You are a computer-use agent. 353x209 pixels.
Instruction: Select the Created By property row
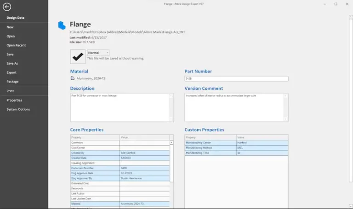120,153
